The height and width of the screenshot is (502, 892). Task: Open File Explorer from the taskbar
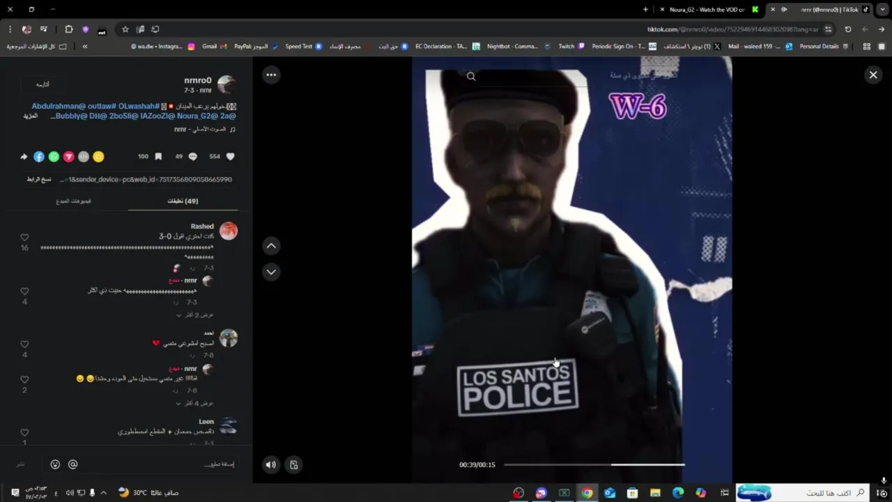[655, 493]
